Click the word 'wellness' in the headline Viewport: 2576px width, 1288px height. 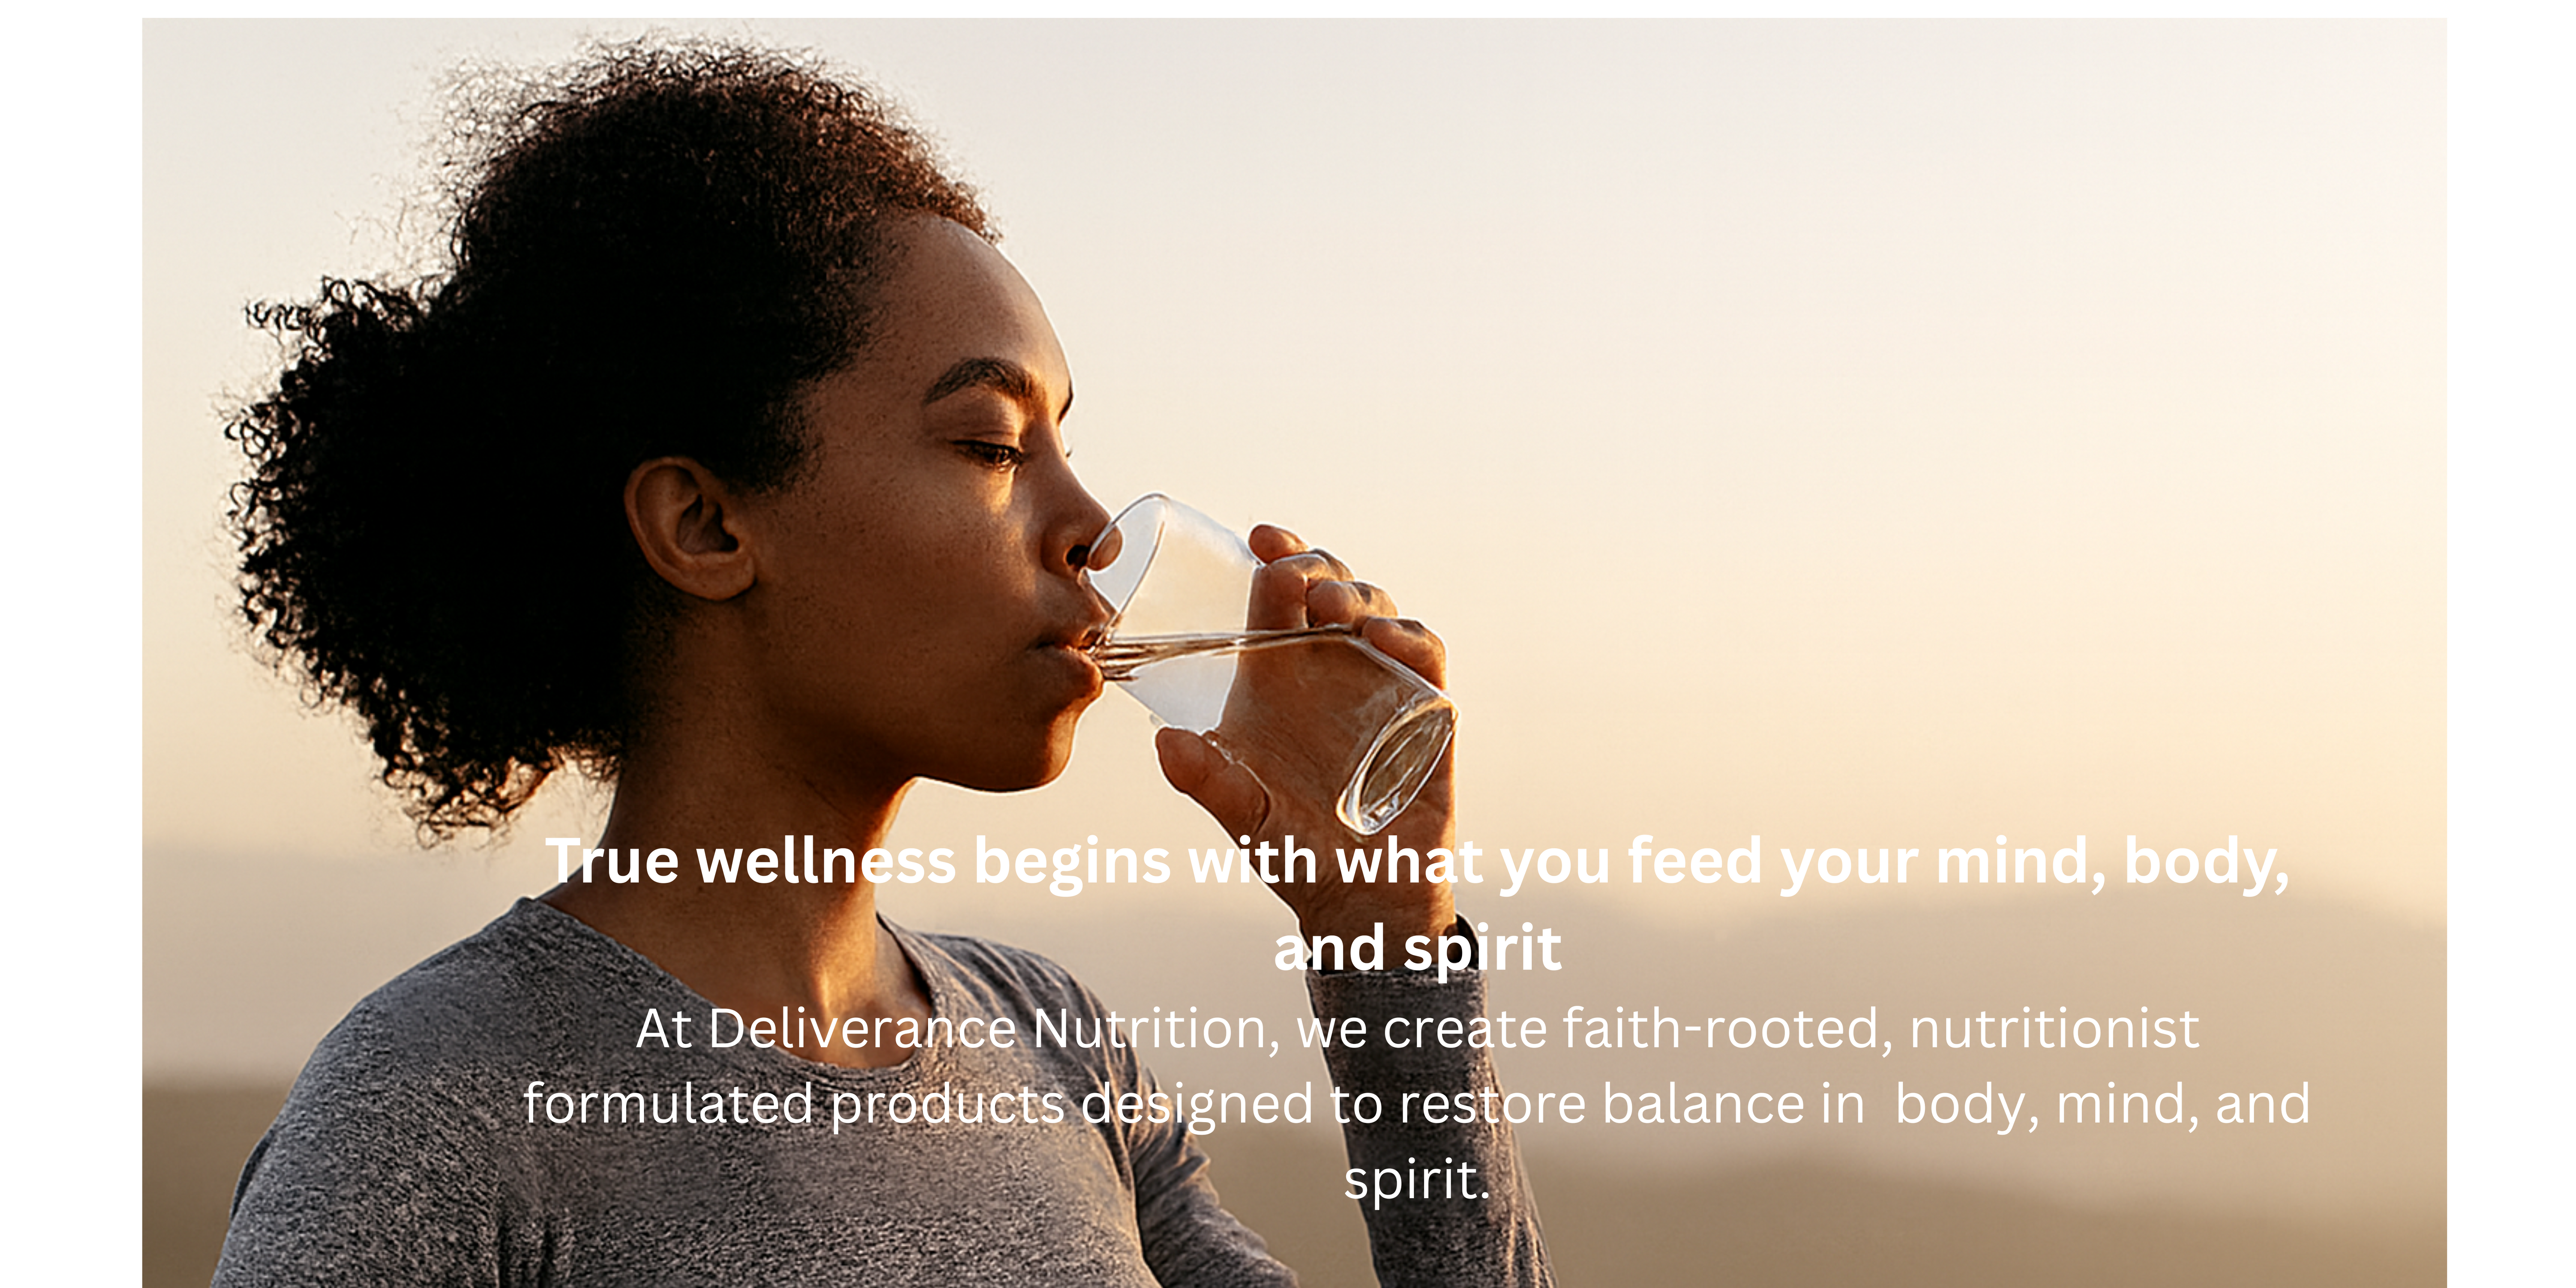pos(826,862)
